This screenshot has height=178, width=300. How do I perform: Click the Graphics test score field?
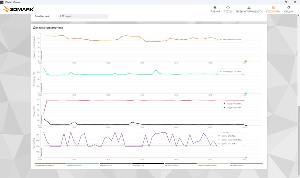tap(83, 16)
